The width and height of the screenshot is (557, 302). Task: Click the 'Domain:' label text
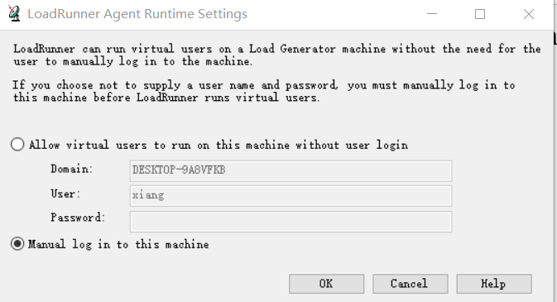(71, 169)
